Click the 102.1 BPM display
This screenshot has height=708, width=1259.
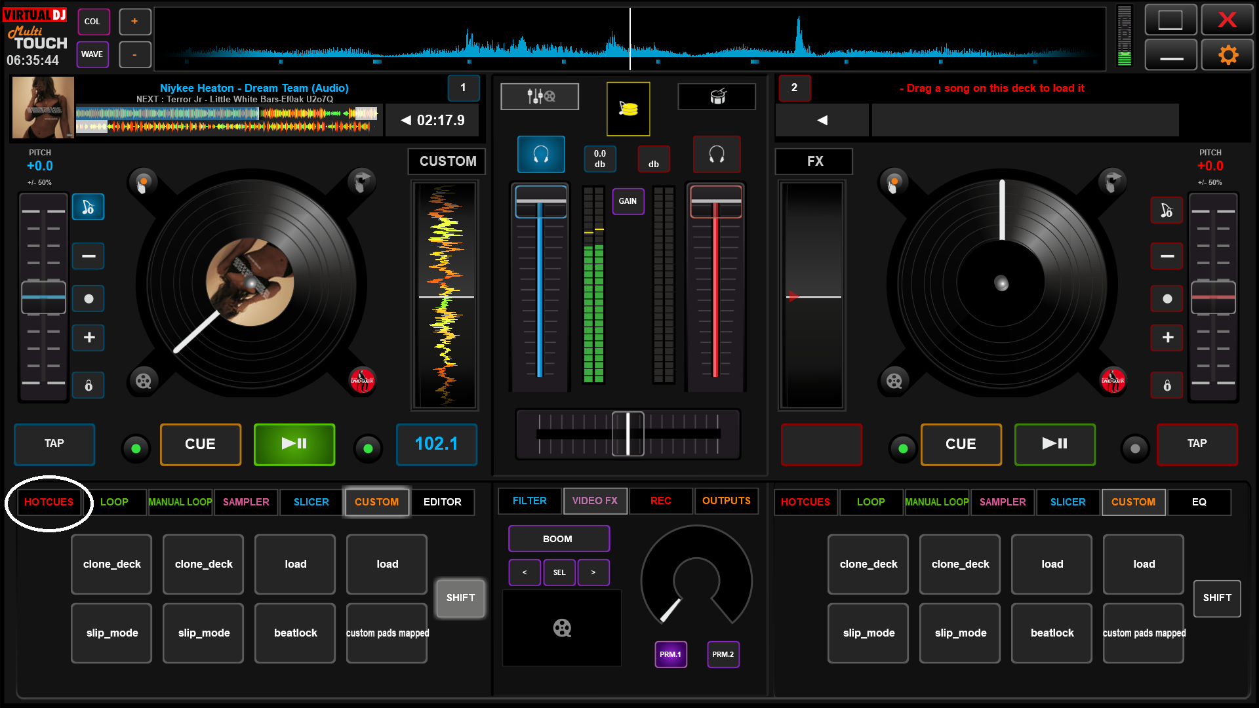point(437,444)
